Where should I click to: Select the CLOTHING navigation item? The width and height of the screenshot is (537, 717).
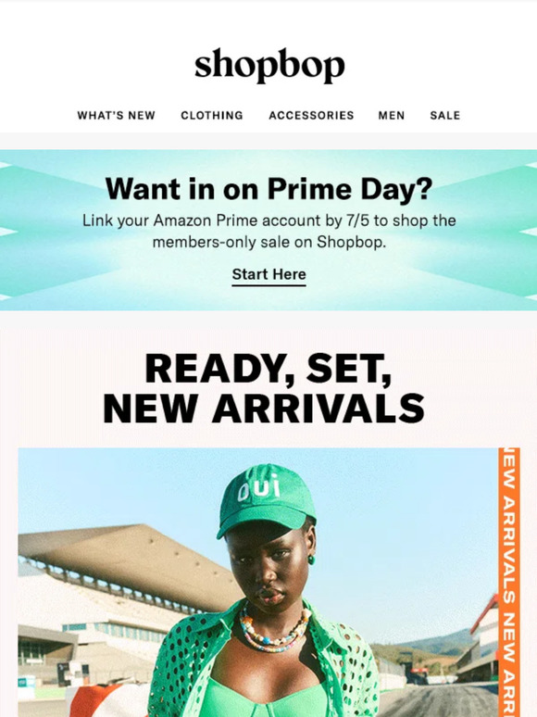[212, 115]
